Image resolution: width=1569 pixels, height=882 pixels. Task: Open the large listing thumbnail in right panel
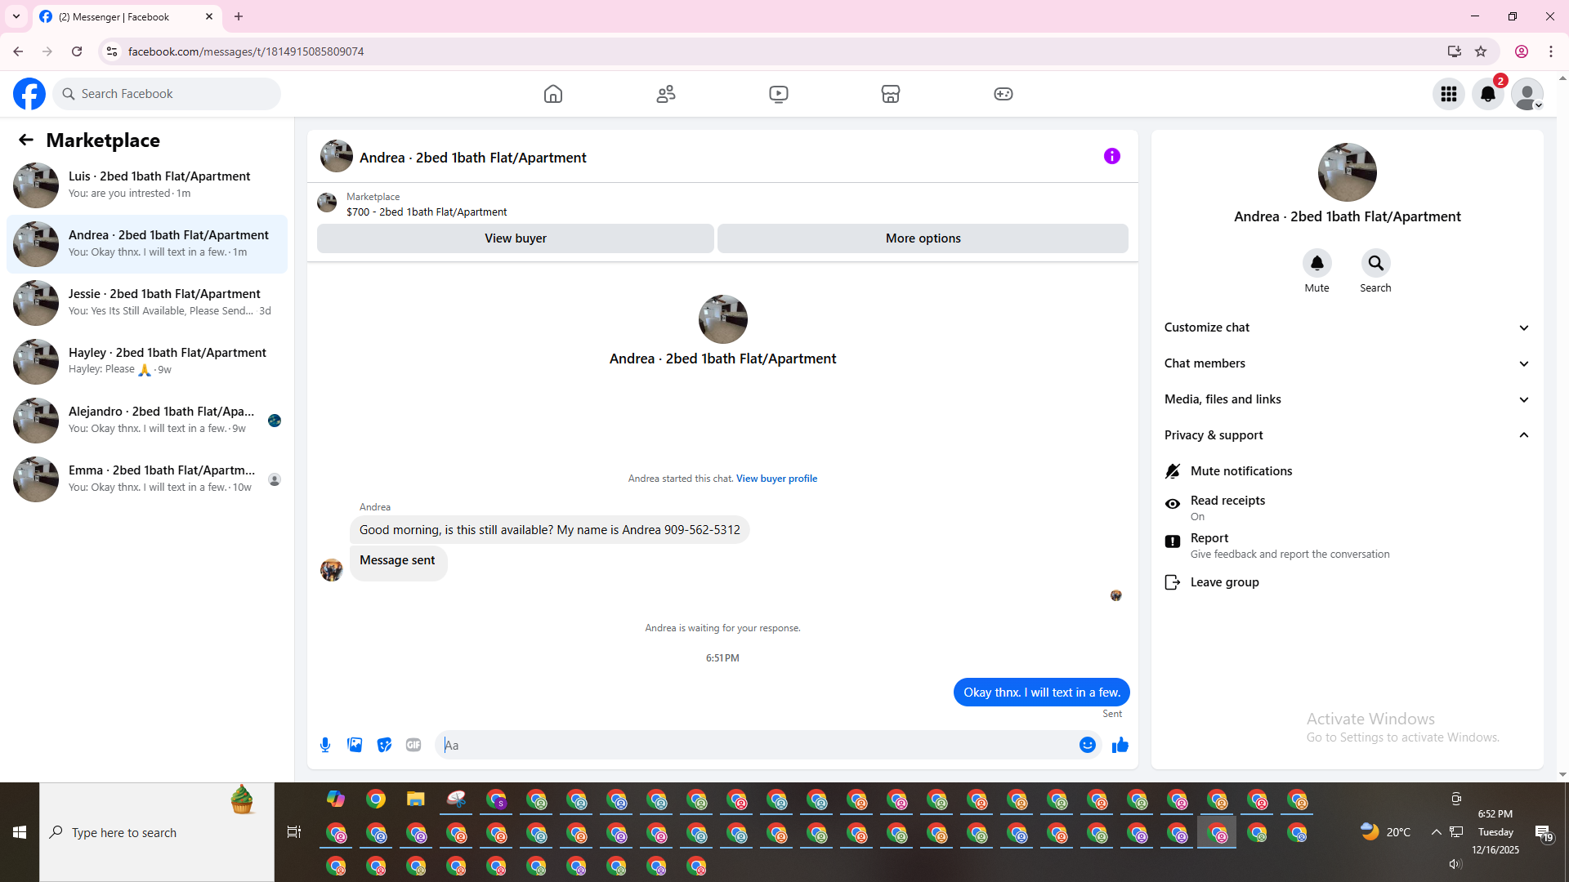click(x=1348, y=172)
